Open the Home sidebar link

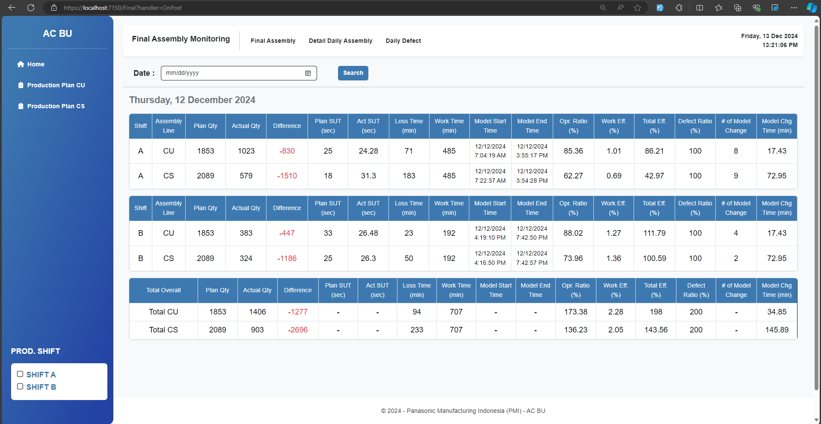point(36,64)
